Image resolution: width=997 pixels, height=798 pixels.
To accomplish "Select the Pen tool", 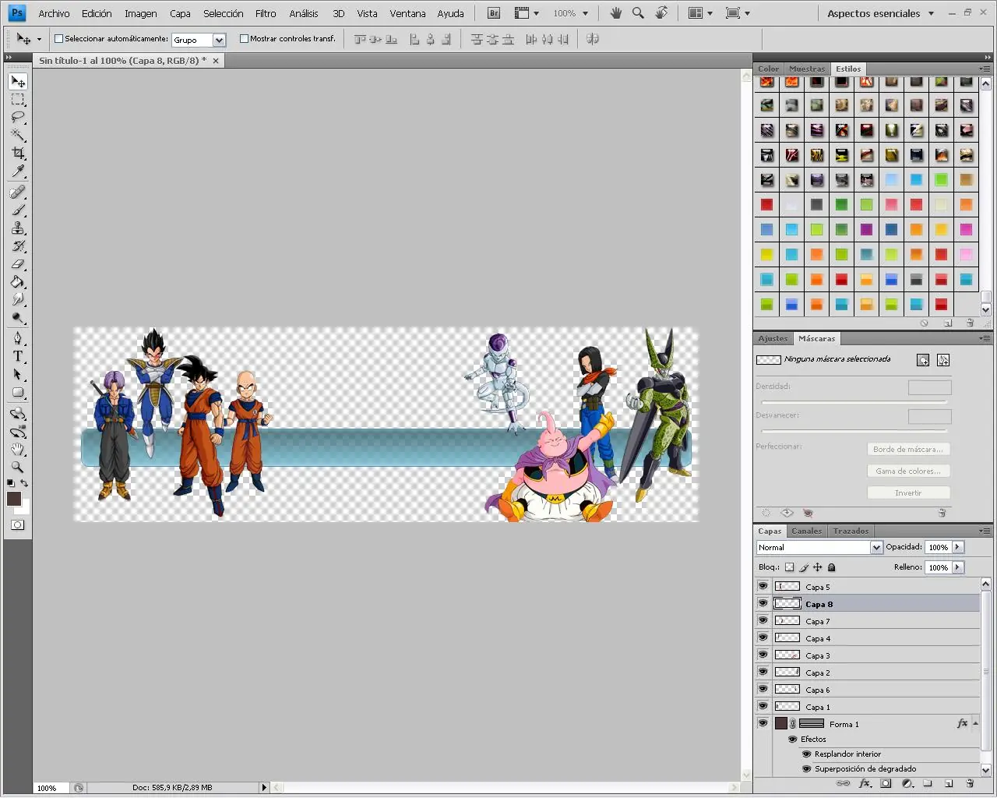I will point(18,338).
